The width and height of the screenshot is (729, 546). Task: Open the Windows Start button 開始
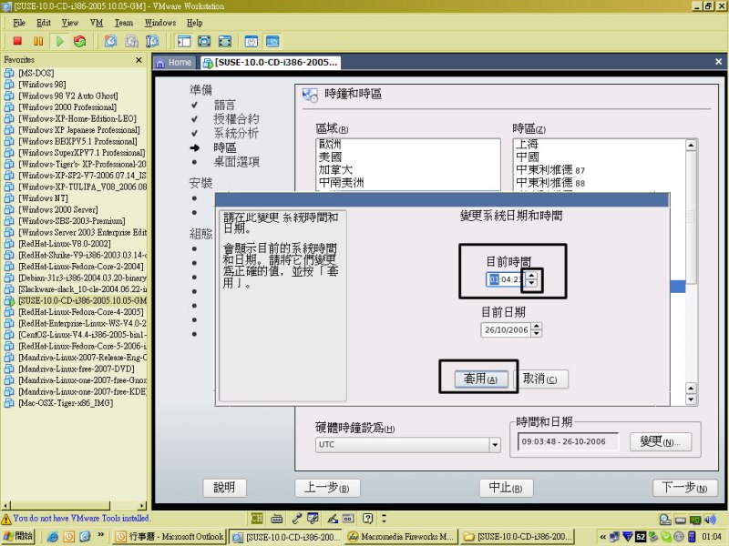[17, 536]
